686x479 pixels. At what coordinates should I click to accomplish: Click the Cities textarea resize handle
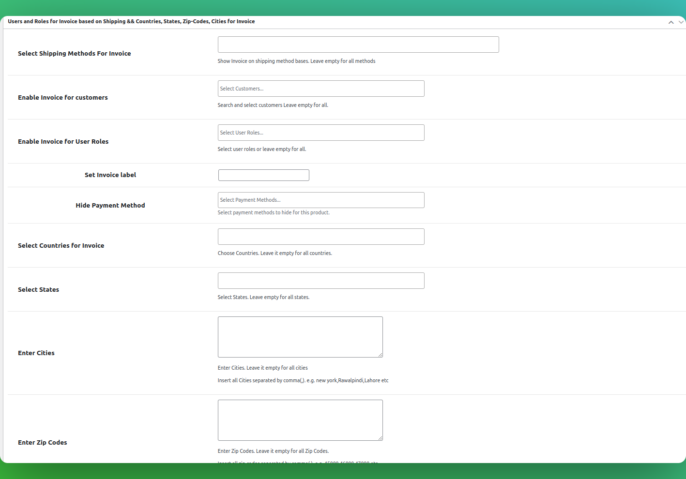[380, 355]
